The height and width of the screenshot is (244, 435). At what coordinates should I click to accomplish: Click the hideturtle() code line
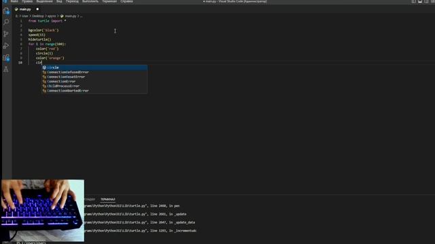tap(39, 39)
